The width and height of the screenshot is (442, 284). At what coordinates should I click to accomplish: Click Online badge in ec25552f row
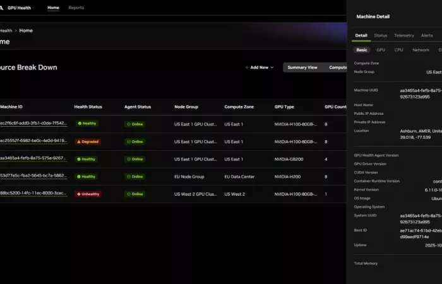[x=134, y=141]
